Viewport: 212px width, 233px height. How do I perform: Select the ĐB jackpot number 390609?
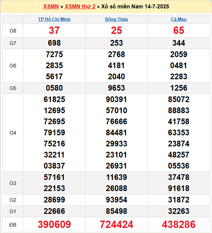[x=54, y=225]
